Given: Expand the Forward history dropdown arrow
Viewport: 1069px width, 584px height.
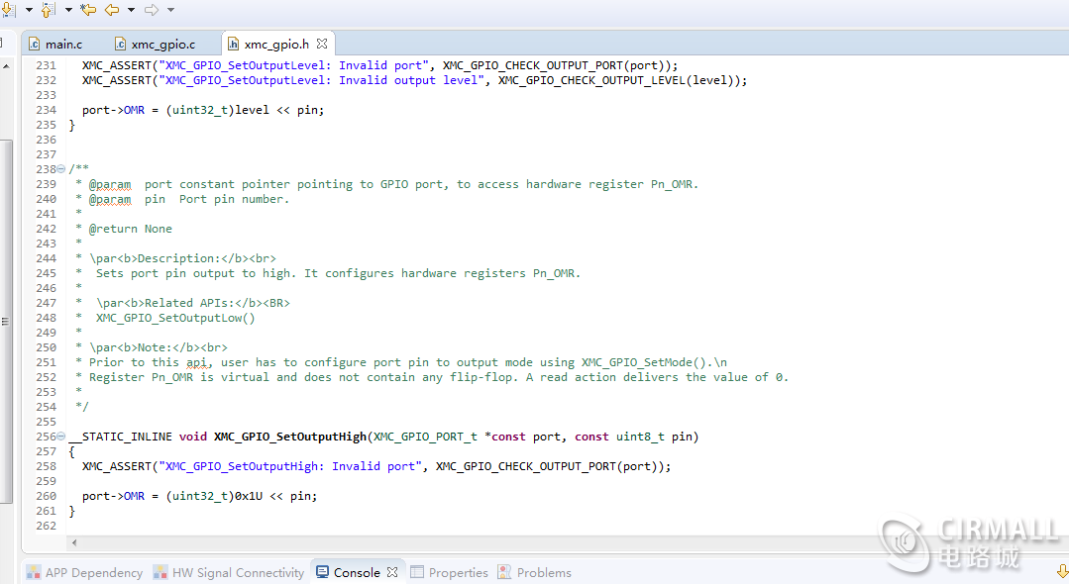Looking at the screenshot, I should coord(170,10).
